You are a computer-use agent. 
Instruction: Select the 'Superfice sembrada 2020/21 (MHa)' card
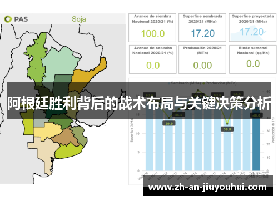coord(202,27)
